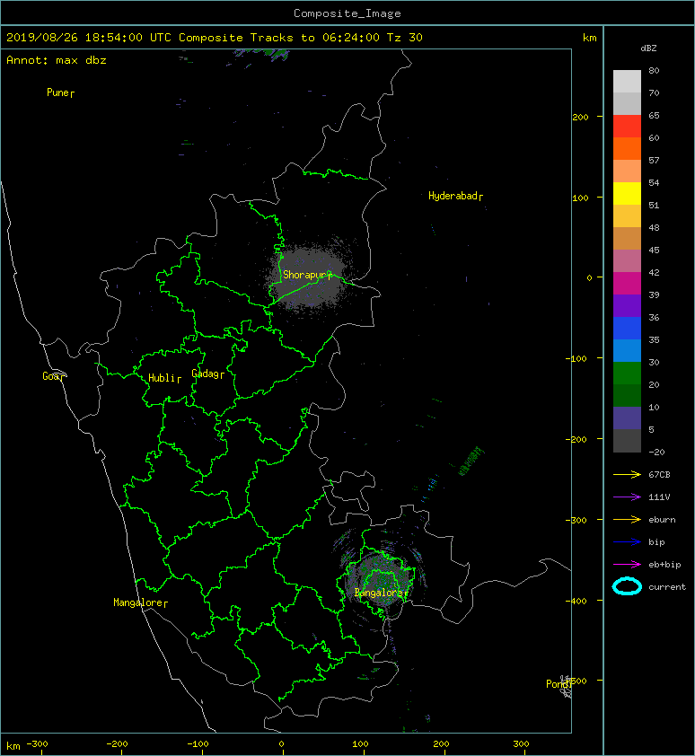
Task: Select the tan 48 dBZ color swatch
Action: coord(627,238)
